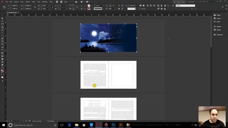Select the Note tool
Viewport: 228px width, 128px height.
tap(2, 59)
